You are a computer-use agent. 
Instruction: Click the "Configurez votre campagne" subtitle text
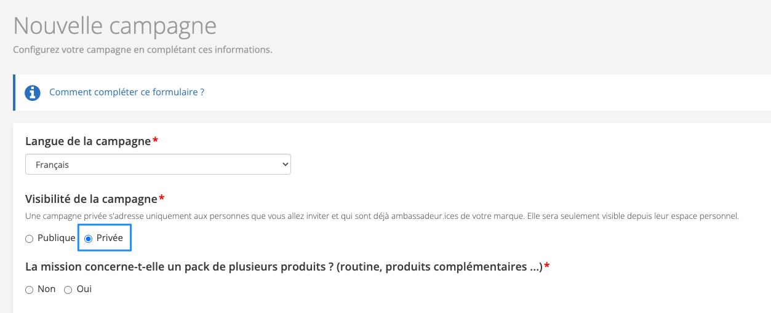(143, 49)
